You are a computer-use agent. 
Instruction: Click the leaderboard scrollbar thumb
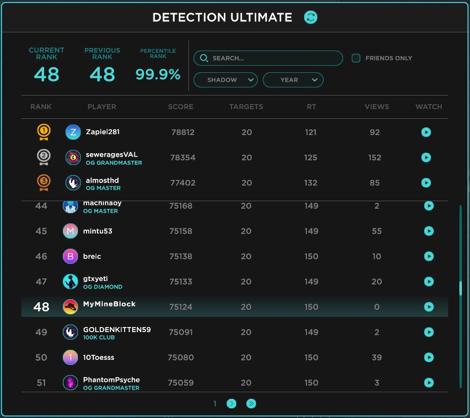point(460,288)
